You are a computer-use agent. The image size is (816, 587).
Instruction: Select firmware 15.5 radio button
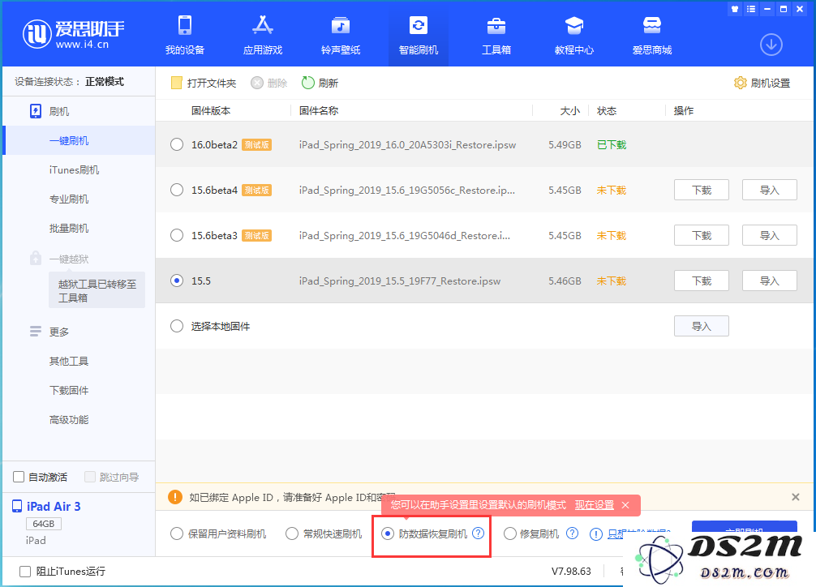177,281
